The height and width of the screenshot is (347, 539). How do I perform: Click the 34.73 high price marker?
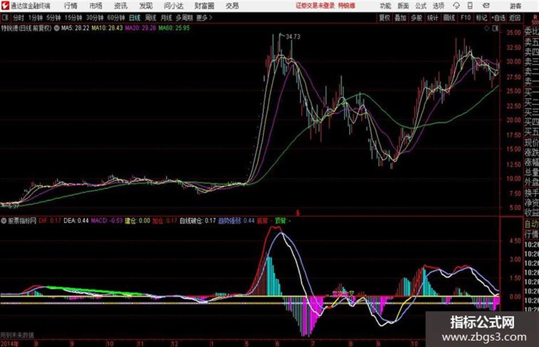click(x=293, y=37)
